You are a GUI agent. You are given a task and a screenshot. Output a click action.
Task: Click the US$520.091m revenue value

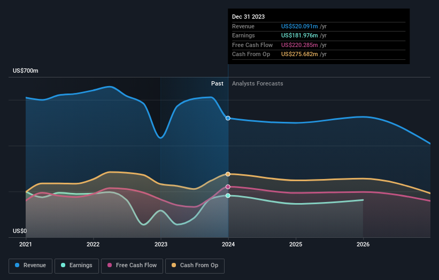pos(299,26)
